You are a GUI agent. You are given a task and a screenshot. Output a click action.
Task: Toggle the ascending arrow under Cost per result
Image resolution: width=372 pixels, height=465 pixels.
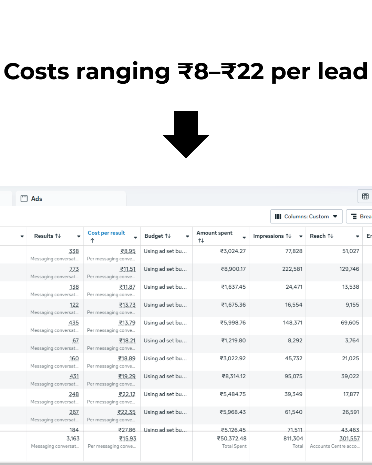(92, 241)
